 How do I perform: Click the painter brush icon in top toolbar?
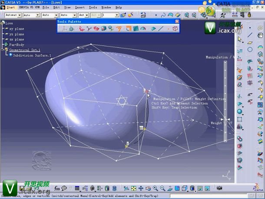[124, 15]
